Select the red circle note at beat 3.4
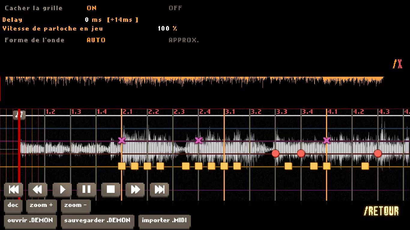Screen dimensions: 410x230 pos(301,154)
